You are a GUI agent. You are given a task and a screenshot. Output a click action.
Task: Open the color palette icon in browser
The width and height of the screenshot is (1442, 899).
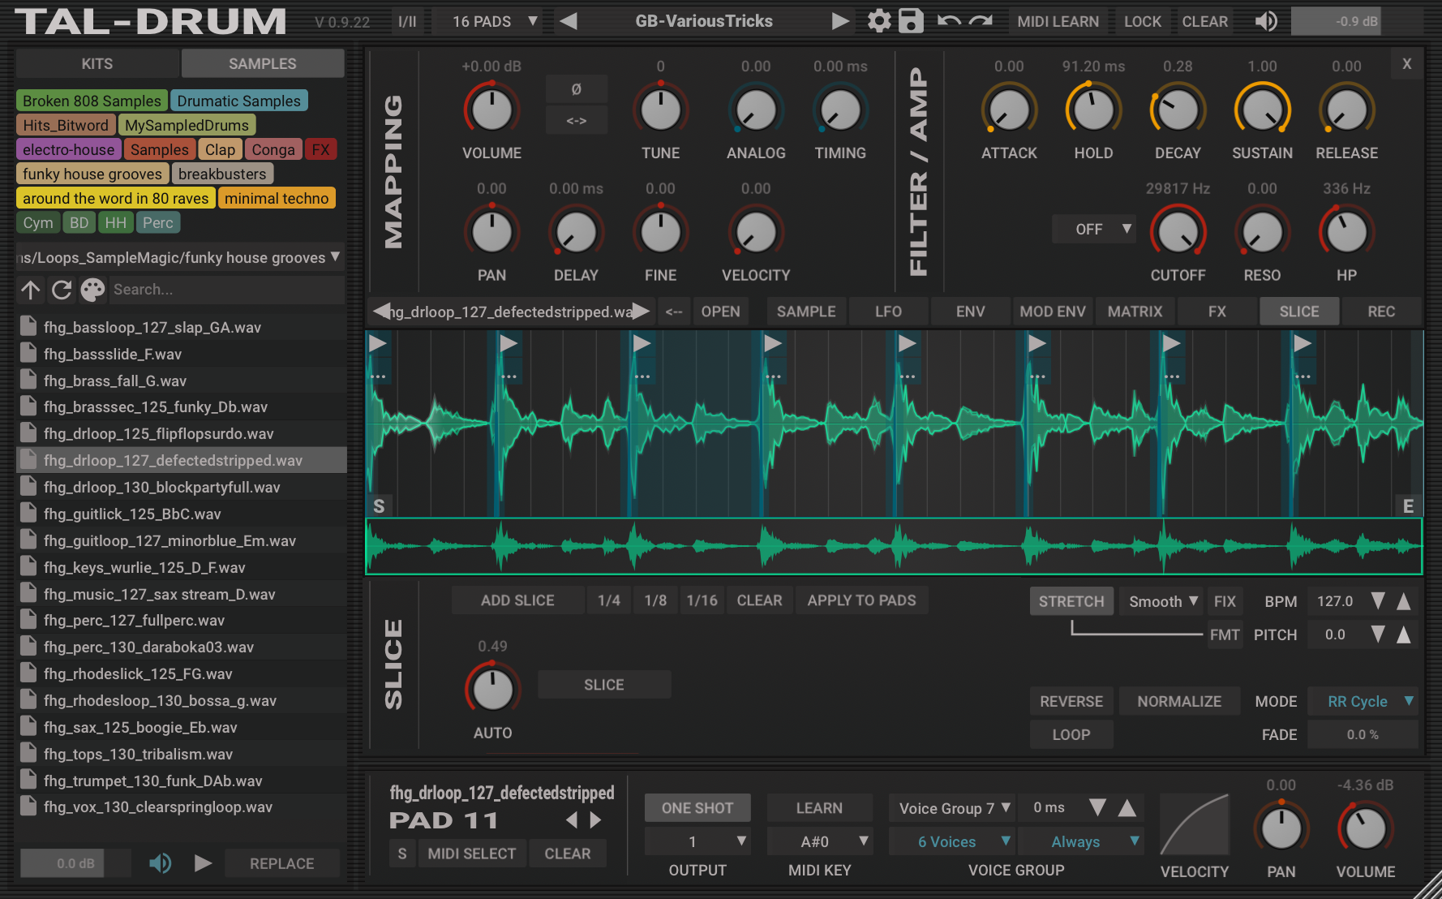tap(92, 290)
